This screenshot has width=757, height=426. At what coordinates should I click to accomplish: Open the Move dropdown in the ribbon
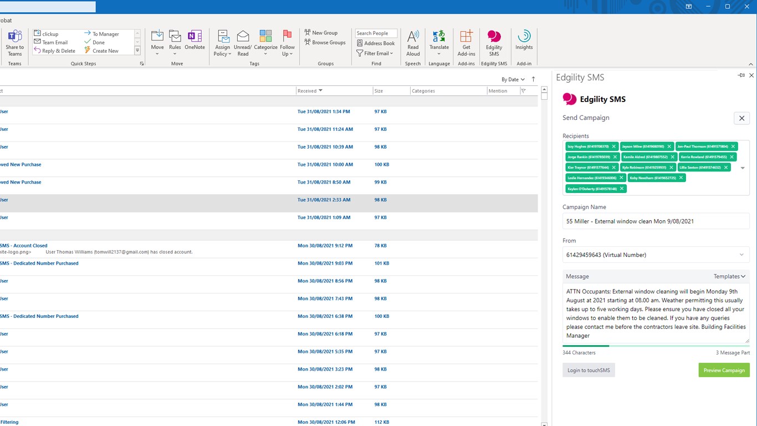157,43
